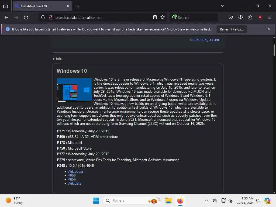This screenshot has height=207, width=276.
Task: Show hidden system tray icons
Action: pyautogui.click(x=206, y=201)
